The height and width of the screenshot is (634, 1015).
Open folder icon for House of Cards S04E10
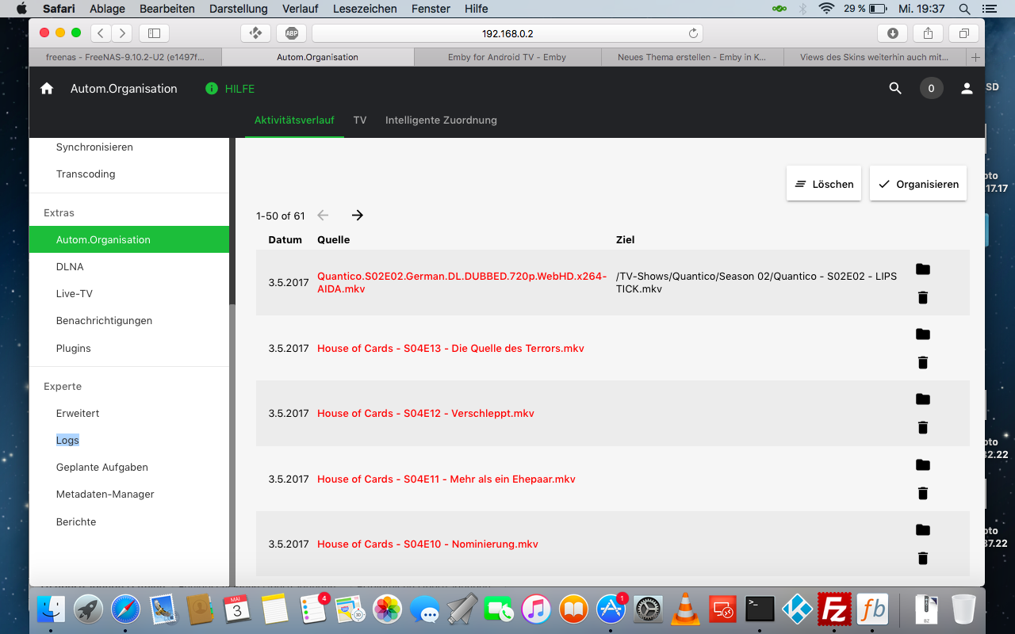tap(922, 530)
